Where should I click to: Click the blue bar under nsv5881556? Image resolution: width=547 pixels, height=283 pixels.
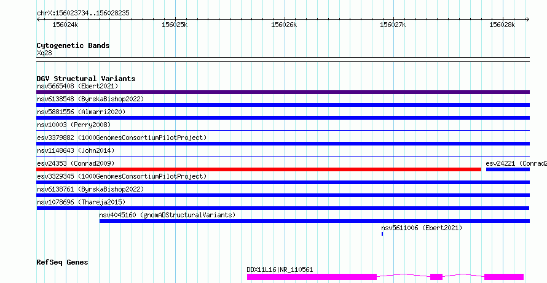(x=283, y=118)
